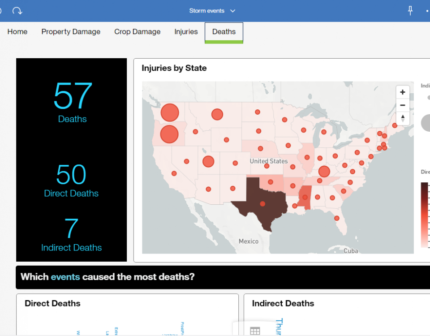Select the 'Direct Deaths' chart title
This screenshot has width=430, height=336.
tap(52, 303)
